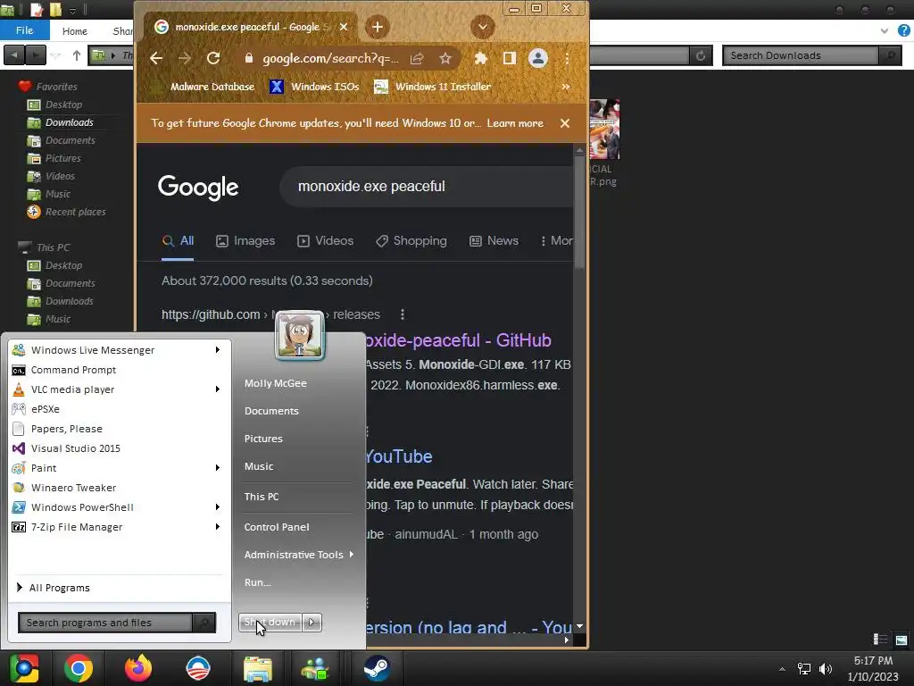
Task: Expand Paint jump list arrow
Action: (x=218, y=468)
